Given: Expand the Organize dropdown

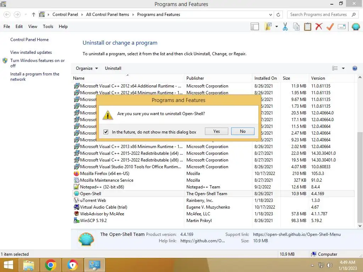Looking at the screenshot, I should click(87, 68).
